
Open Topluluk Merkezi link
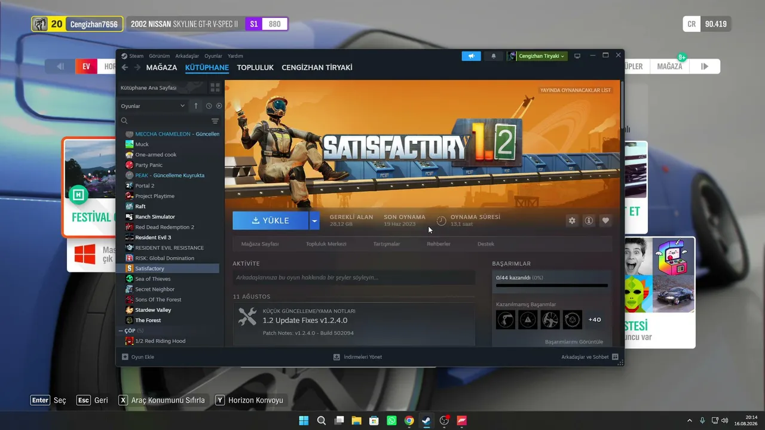point(326,244)
